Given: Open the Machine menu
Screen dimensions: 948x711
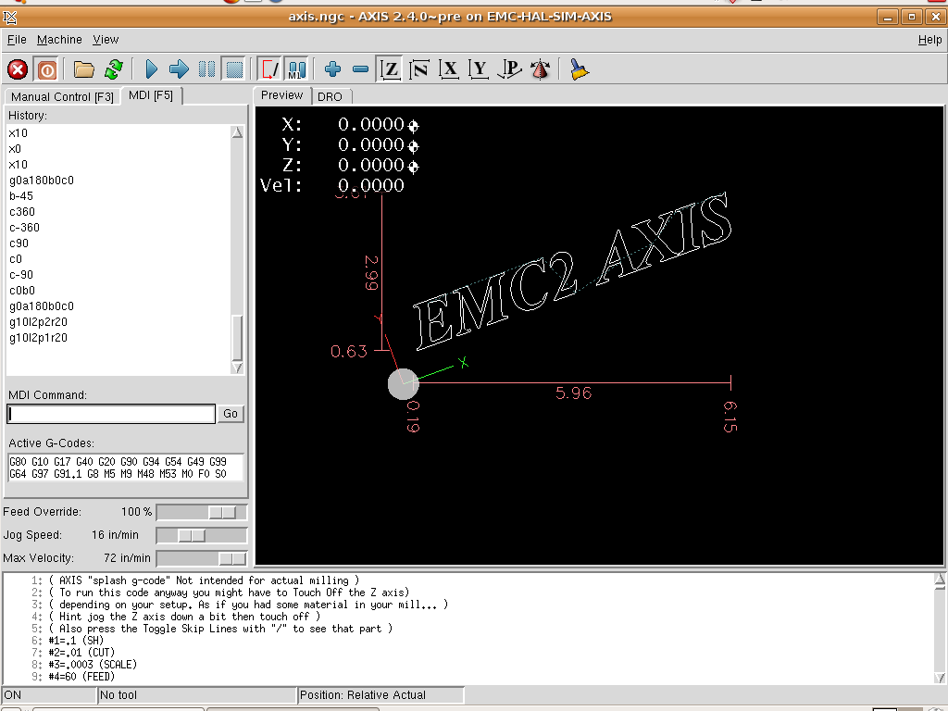Looking at the screenshot, I should coord(59,39).
